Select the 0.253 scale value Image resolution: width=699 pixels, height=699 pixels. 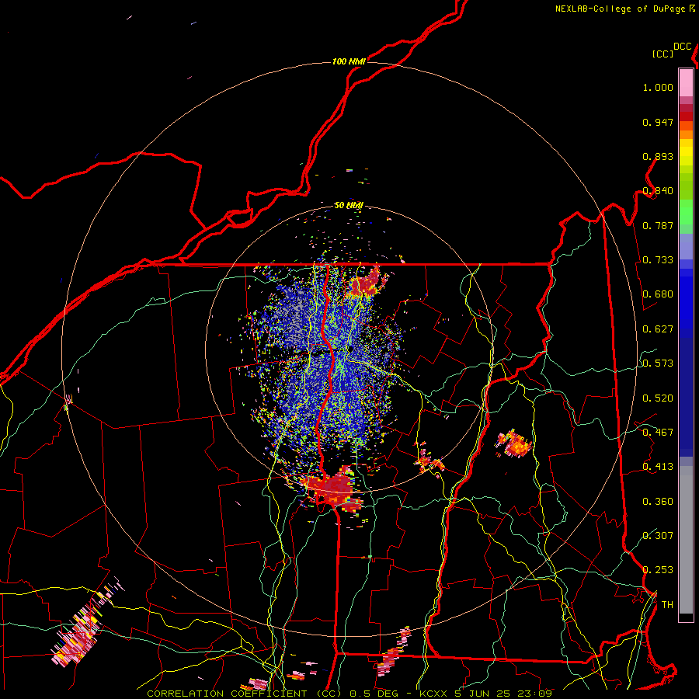658,570
